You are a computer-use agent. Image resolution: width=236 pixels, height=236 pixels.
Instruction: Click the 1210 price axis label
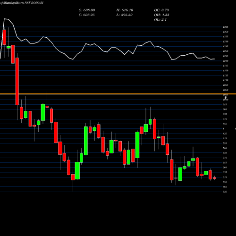[226, 61]
